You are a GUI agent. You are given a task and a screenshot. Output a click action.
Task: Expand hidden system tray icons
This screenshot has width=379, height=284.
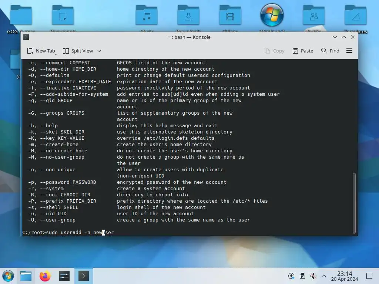(x=324, y=276)
